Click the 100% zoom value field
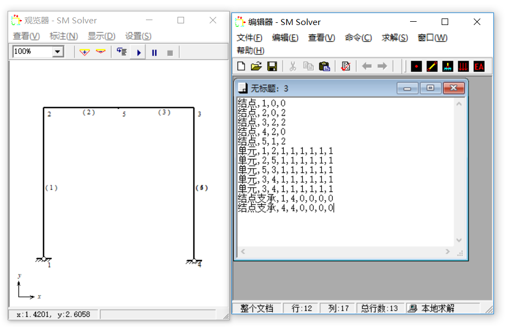This screenshot has height=330, width=507. 33,52
